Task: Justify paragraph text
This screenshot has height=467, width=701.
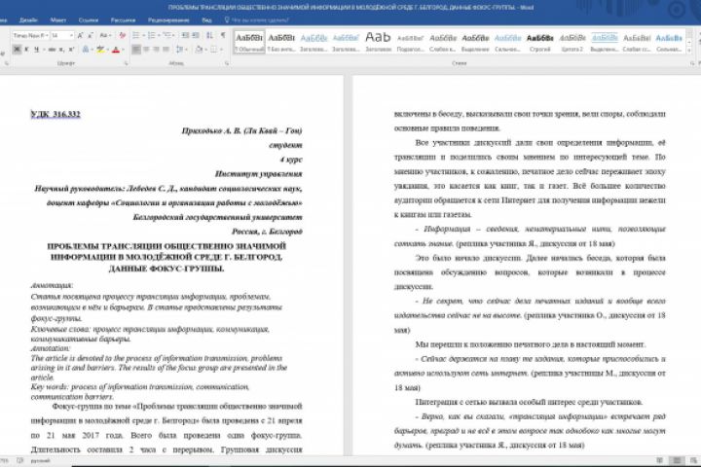Action: tap(166, 50)
